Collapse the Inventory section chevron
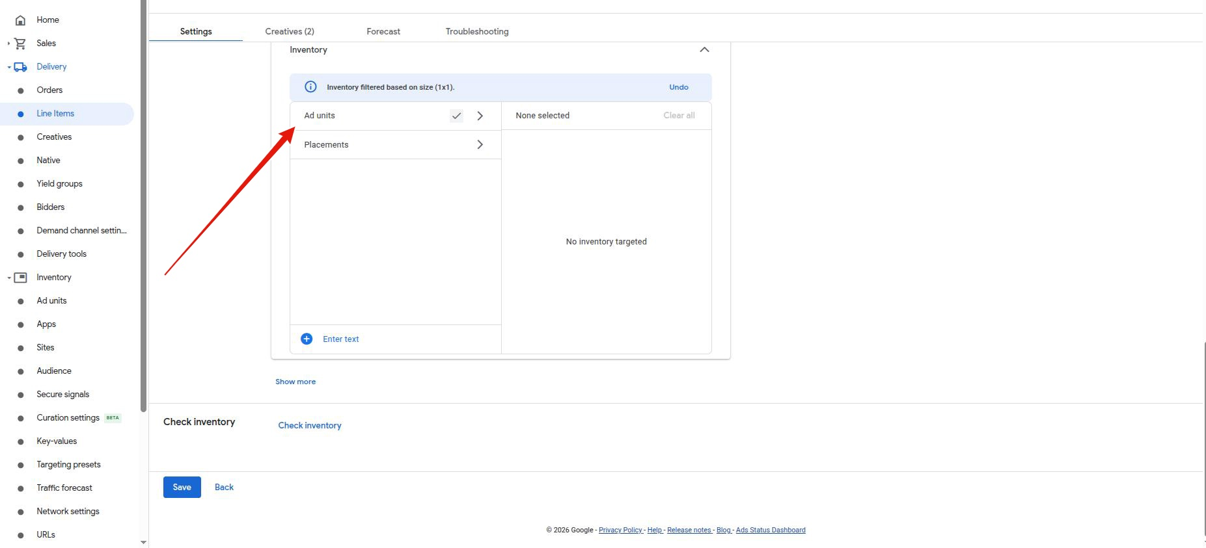This screenshot has width=1206, height=548. coord(704,50)
